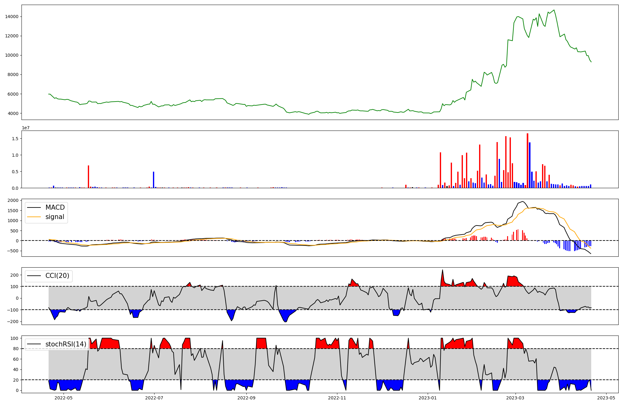Click the 1e7 volume scale label
The image size is (623, 405).
[x=26, y=128]
